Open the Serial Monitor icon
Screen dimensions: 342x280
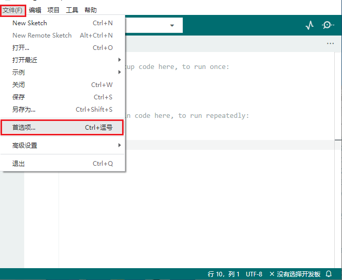click(328, 25)
